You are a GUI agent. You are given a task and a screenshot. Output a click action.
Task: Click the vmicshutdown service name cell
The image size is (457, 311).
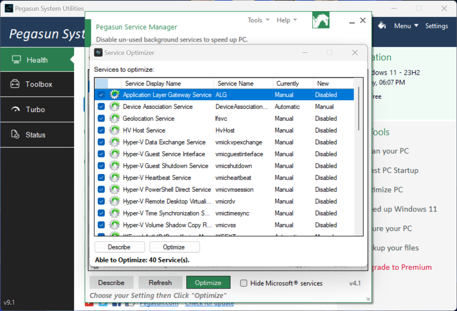pos(234,166)
